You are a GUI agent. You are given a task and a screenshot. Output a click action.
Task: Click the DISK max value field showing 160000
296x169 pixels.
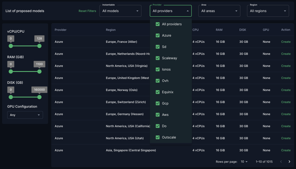pyautogui.click(x=39, y=90)
